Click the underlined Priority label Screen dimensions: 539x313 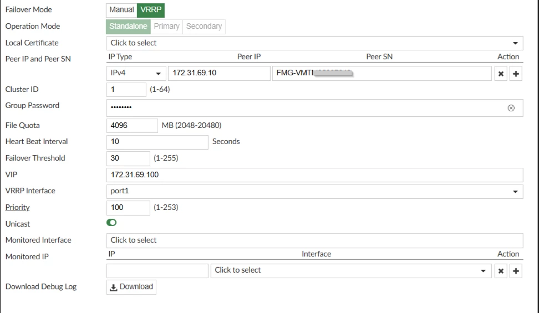(x=18, y=208)
